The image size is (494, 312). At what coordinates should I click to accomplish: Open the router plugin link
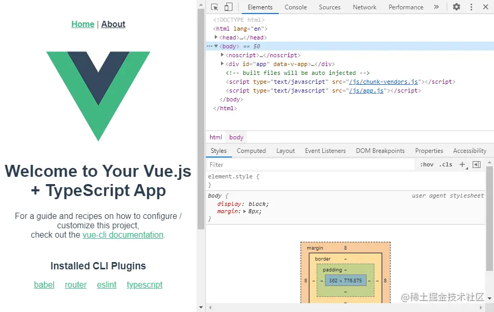(x=75, y=284)
